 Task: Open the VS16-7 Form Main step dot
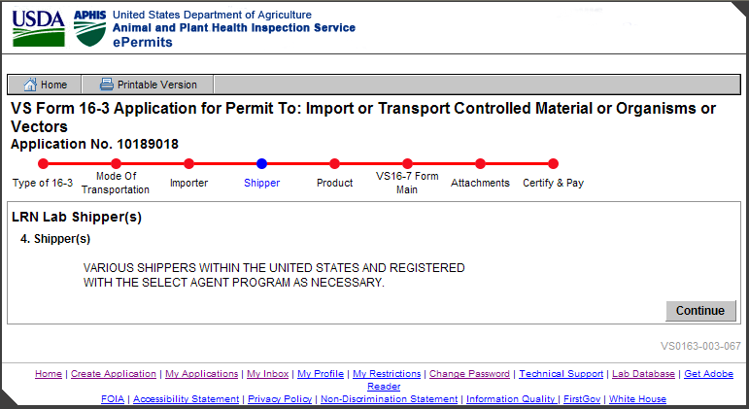click(x=407, y=163)
